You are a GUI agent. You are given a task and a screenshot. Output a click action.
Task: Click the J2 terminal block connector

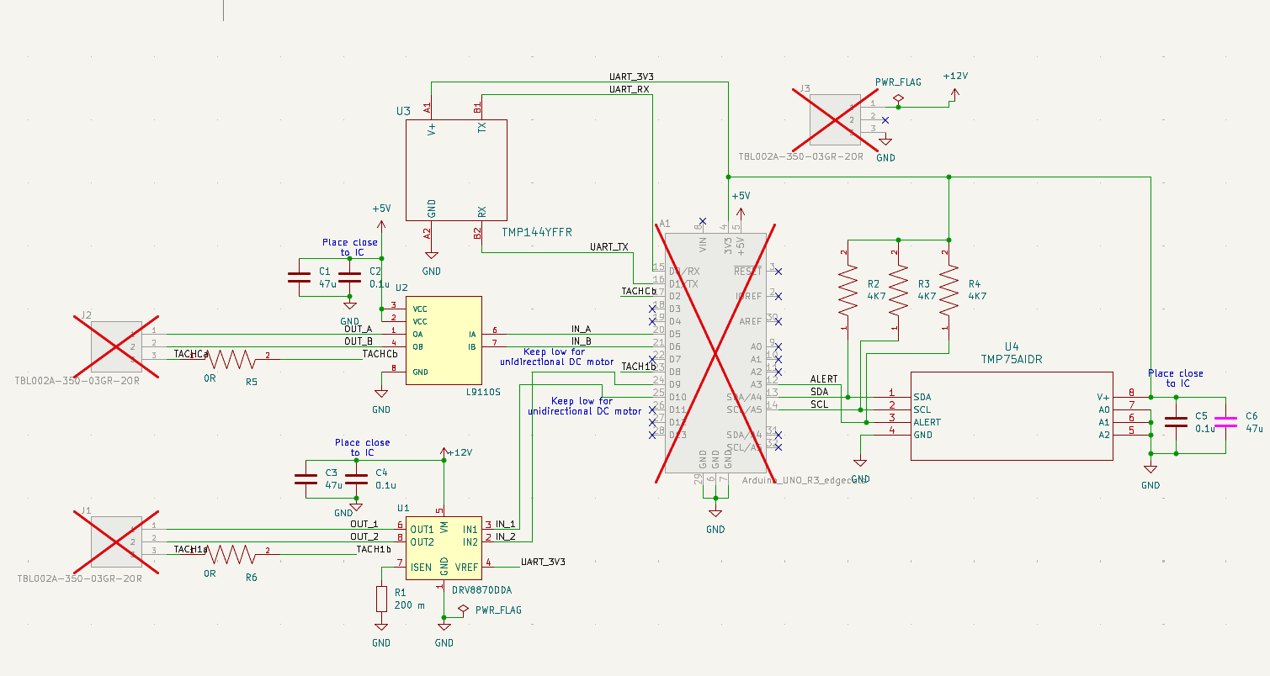(116, 346)
